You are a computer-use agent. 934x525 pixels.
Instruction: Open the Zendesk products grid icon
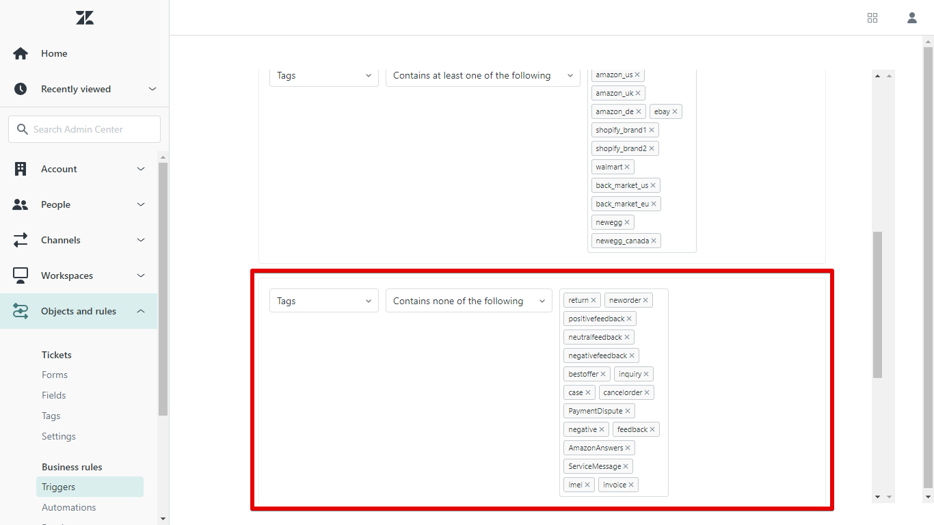pyautogui.click(x=872, y=18)
